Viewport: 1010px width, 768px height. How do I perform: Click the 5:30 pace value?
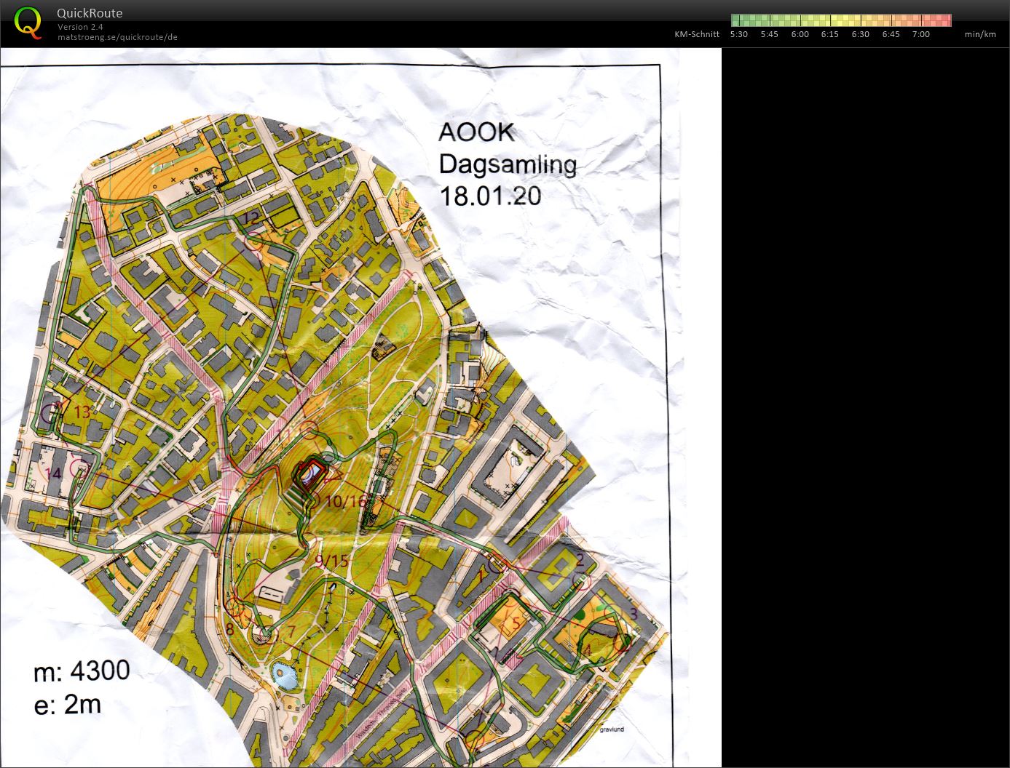click(739, 34)
